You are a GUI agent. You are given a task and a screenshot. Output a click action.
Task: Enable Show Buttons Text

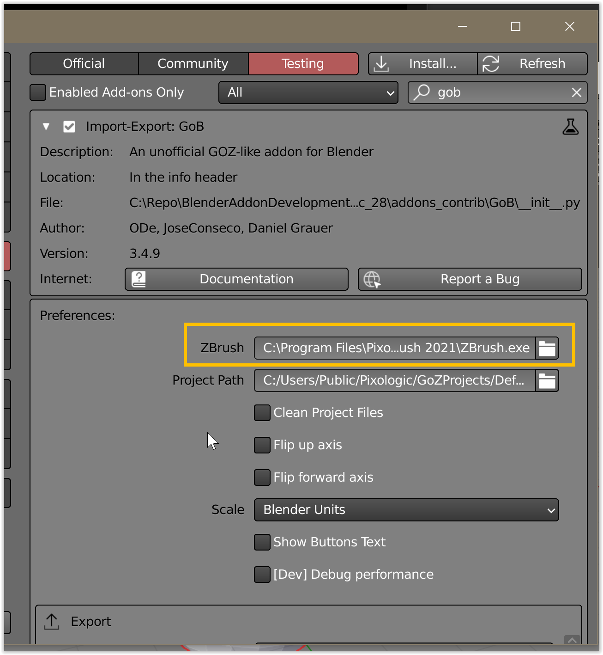(x=262, y=542)
